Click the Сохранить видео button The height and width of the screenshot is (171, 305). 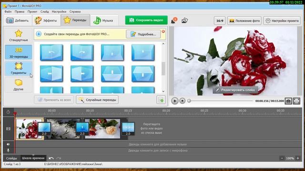coord(146,20)
